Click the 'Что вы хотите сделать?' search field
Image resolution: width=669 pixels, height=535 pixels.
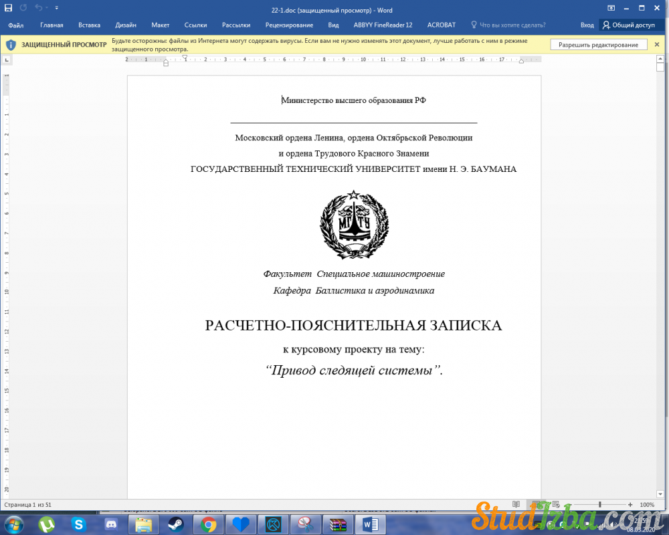(x=508, y=25)
